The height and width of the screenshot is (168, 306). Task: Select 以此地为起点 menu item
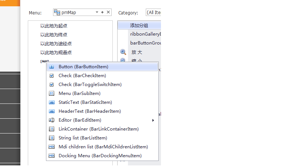(54, 26)
